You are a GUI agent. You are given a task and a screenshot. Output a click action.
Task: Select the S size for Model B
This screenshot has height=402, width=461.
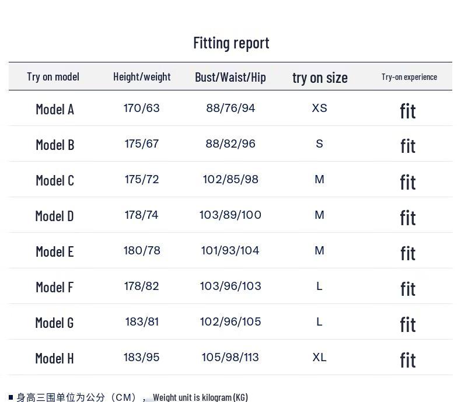[320, 144]
